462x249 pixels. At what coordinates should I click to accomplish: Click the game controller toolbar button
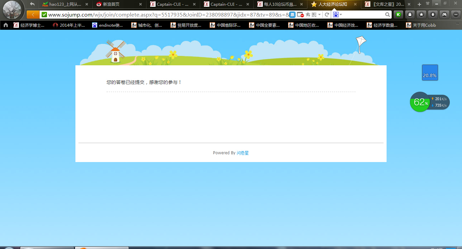(444, 15)
